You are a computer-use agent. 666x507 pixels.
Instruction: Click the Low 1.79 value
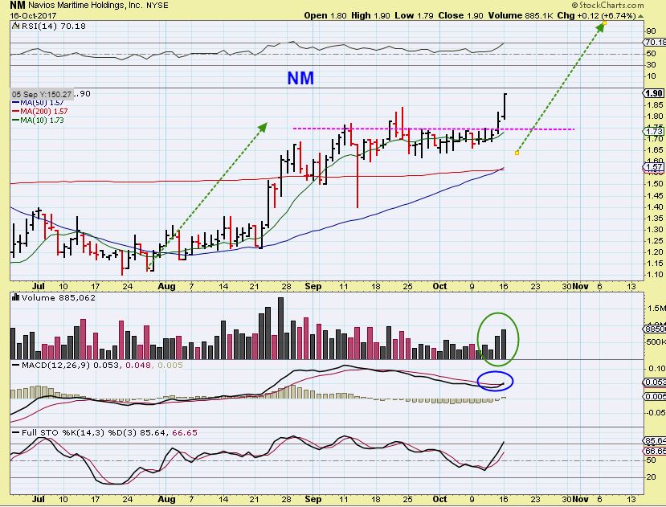pos(414,16)
